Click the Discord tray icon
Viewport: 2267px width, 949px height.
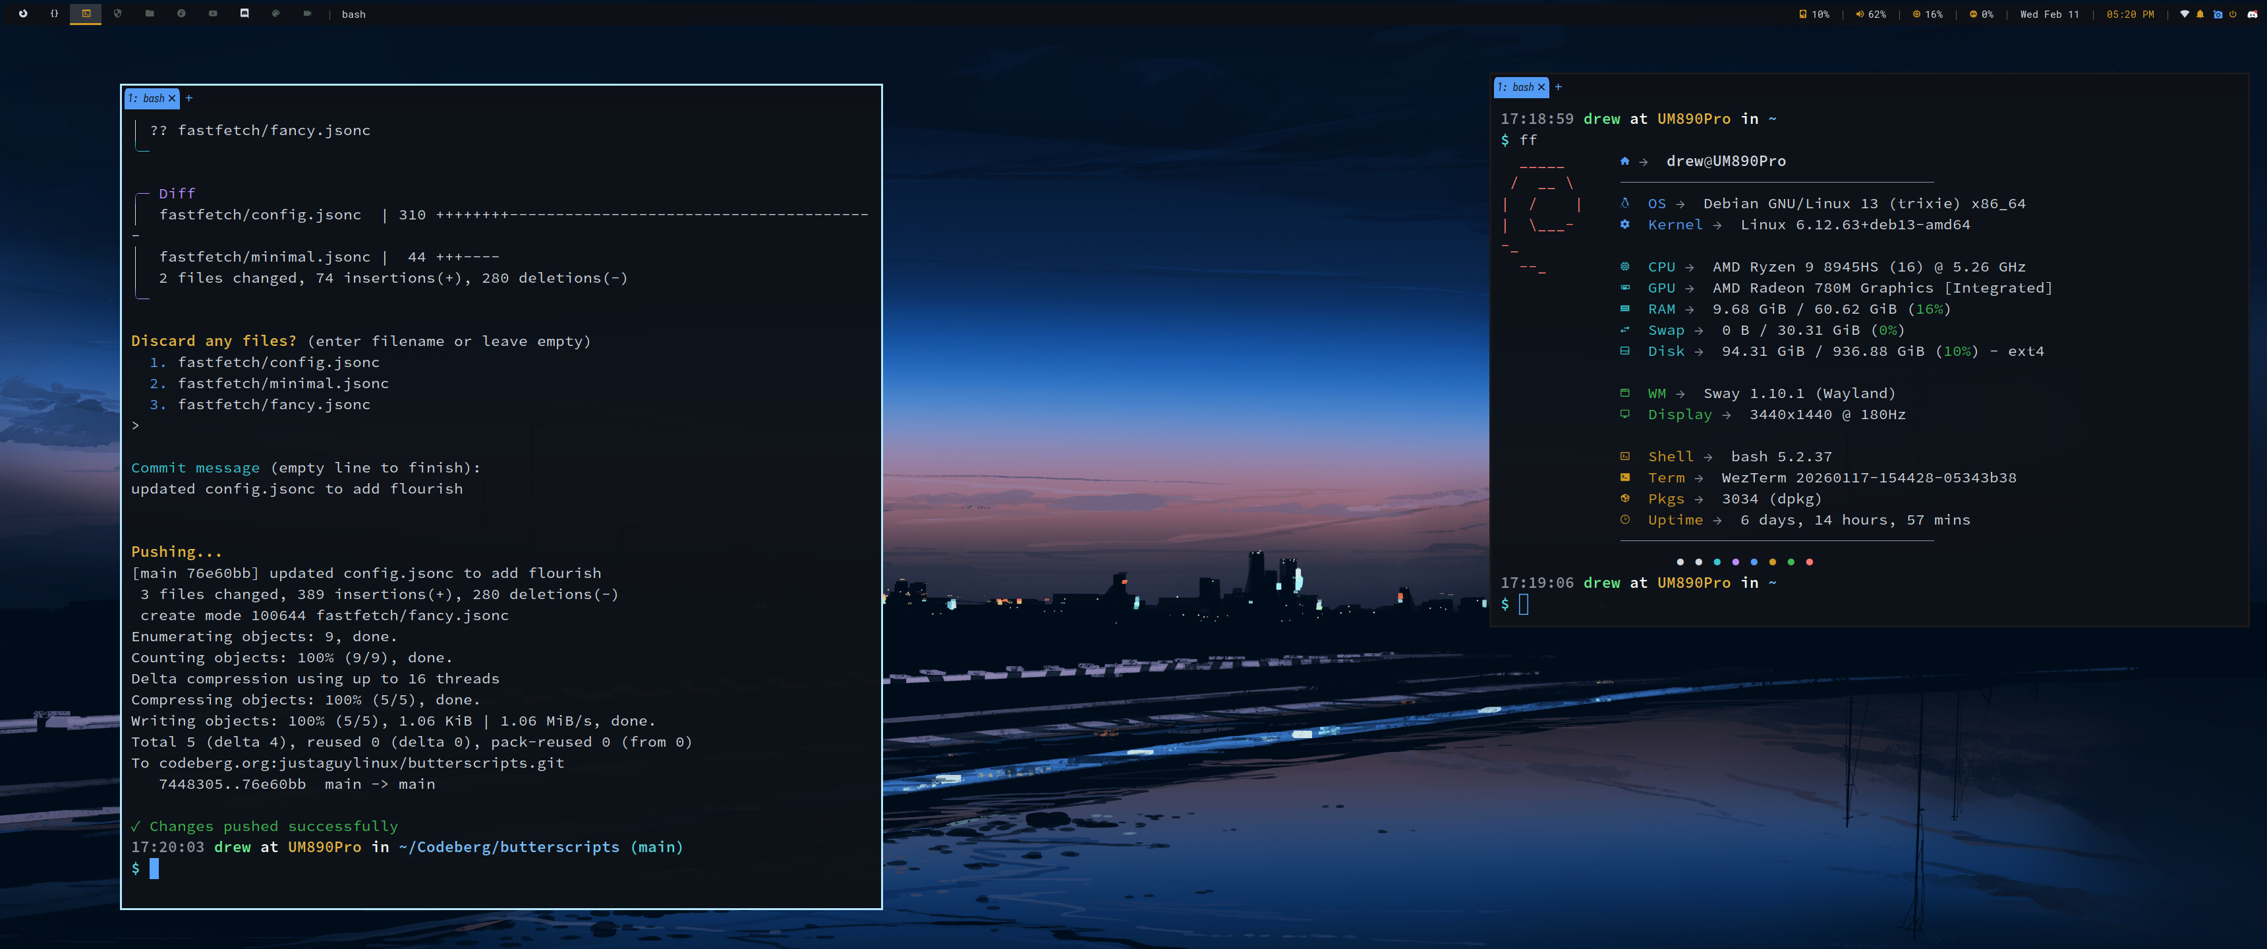pos(2253,14)
